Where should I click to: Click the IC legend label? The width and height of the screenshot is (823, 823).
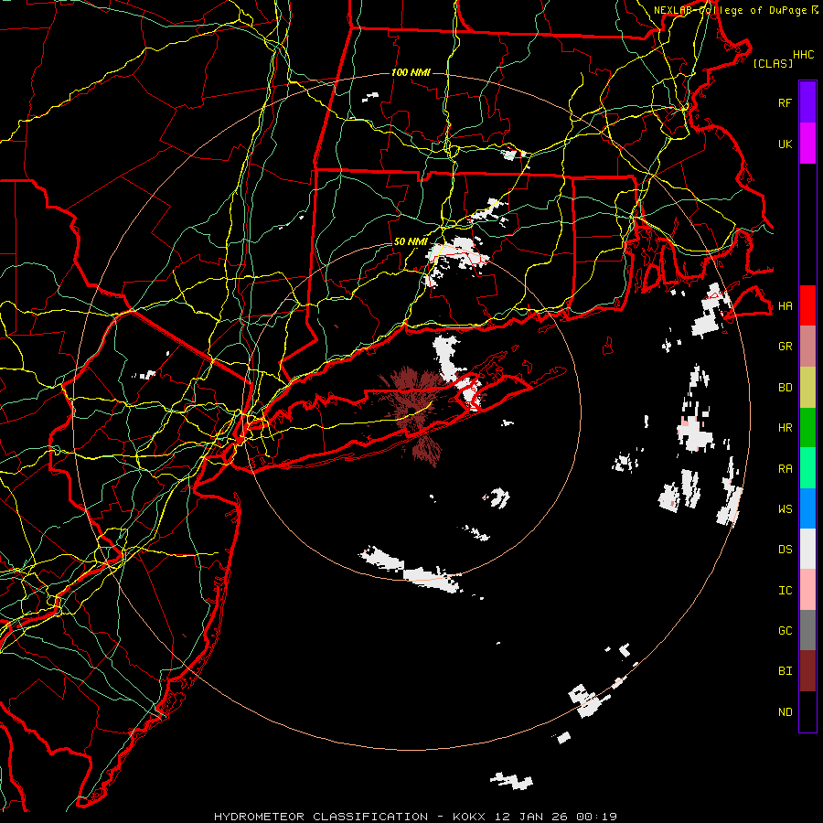click(x=785, y=590)
